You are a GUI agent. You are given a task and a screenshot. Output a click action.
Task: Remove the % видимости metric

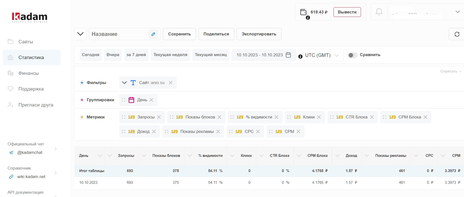[x=276, y=117]
